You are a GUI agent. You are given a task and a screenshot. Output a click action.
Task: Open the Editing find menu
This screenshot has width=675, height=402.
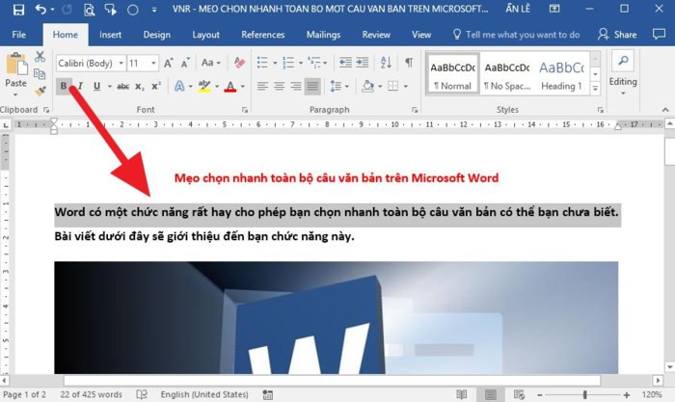click(623, 74)
